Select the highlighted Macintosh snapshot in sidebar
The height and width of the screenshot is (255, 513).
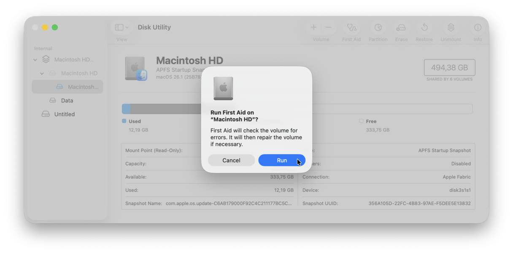pyautogui.click(x=67, y=86)
